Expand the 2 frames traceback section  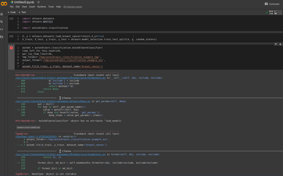click(65, 151)
